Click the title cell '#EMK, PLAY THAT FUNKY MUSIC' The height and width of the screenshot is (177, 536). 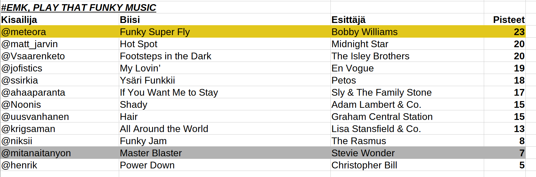tap(79, 7)
